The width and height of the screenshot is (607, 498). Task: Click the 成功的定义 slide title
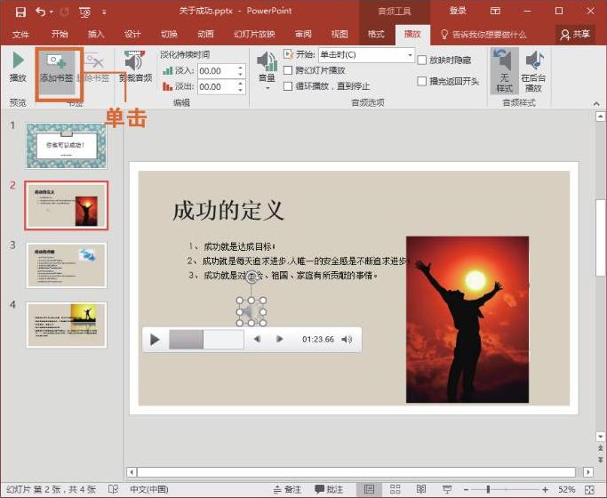tap(228, 211)
